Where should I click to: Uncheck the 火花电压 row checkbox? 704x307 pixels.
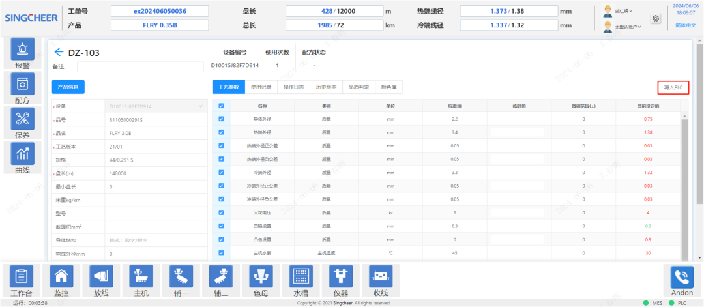pos(221,212)
